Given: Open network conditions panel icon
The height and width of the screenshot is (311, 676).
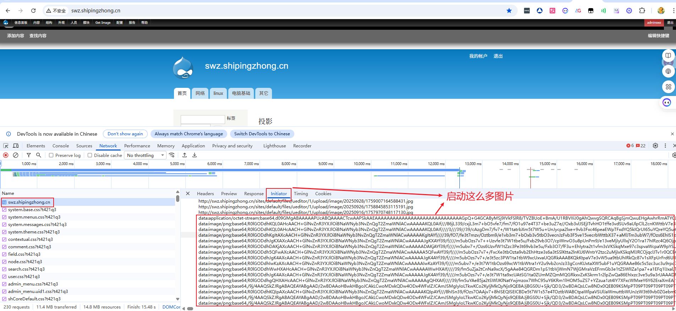Looking at the screenshot, I should [x=172, y=155].
